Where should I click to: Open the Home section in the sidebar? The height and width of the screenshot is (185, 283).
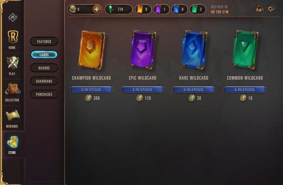click(13, 40)
